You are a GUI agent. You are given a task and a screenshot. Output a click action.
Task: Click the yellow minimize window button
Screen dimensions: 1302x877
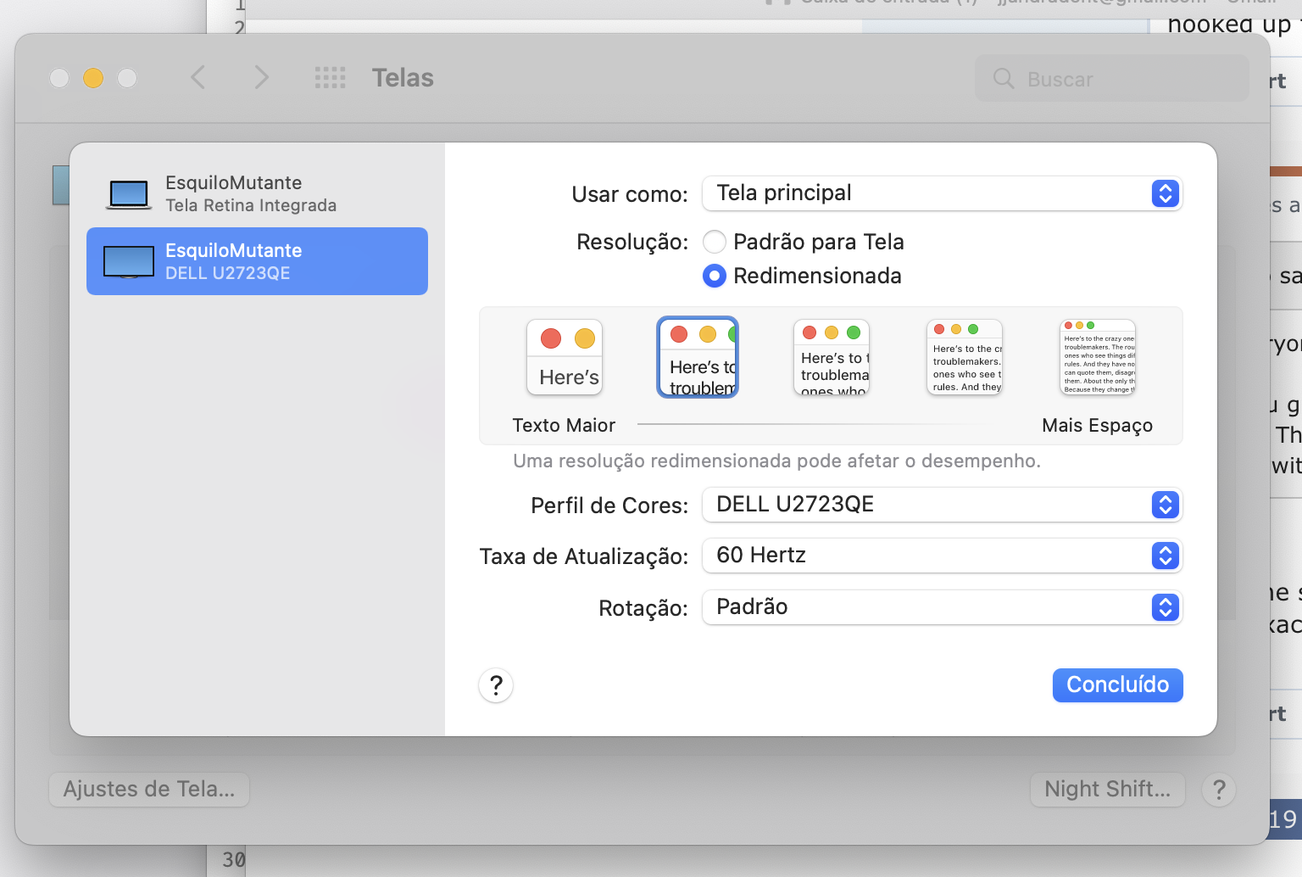pyautogui.click(x=93, y=78)
